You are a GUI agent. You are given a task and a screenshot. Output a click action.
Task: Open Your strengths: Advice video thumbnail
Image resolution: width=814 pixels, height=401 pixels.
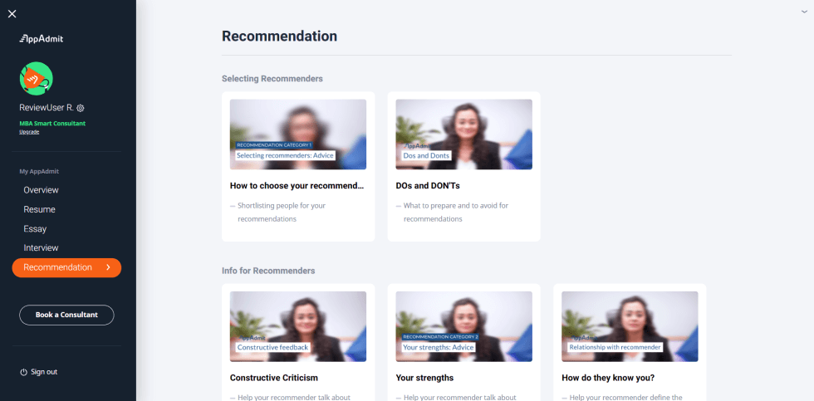coord(463,326)
